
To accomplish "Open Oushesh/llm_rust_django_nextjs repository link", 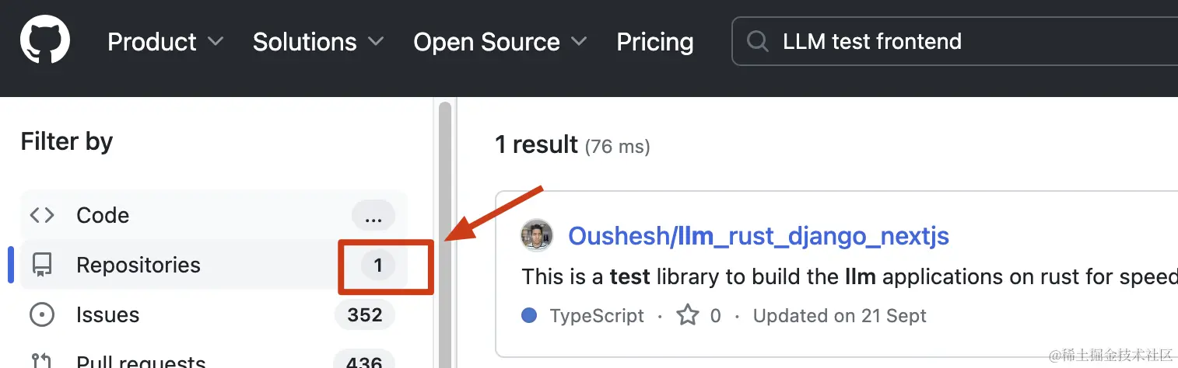I will 759,235.
